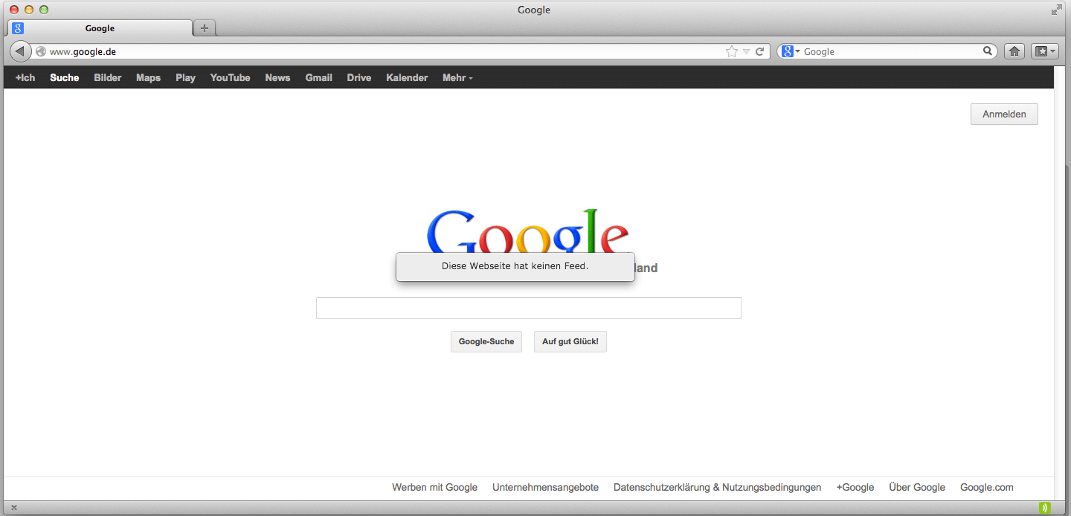Expand the Mehr menu in Google bar
This screenshot has width=1071, height=516.
(x=457, y=77)
